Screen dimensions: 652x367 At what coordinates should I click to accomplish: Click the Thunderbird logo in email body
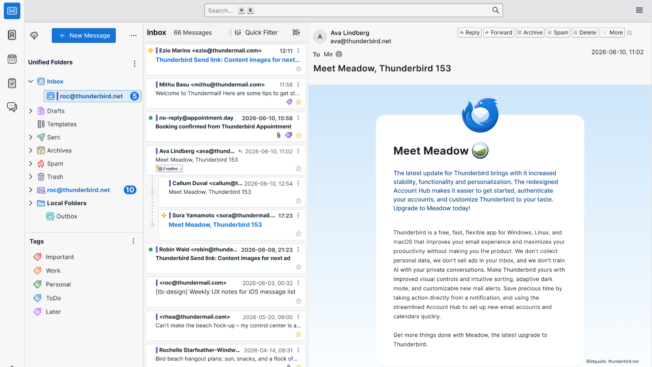click(x=480, y=115)
